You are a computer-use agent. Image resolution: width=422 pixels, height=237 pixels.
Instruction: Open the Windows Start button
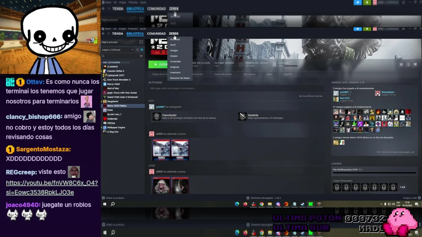tap(105, 204)
